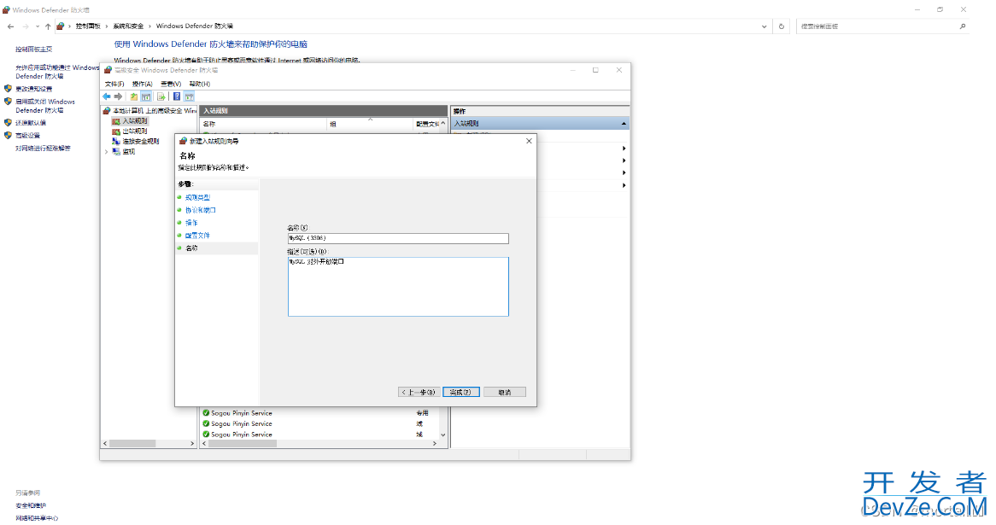This screenshot has height=525, width=996.
Task: Click the export list toolbar icon
Action: (x=161, y=96)
